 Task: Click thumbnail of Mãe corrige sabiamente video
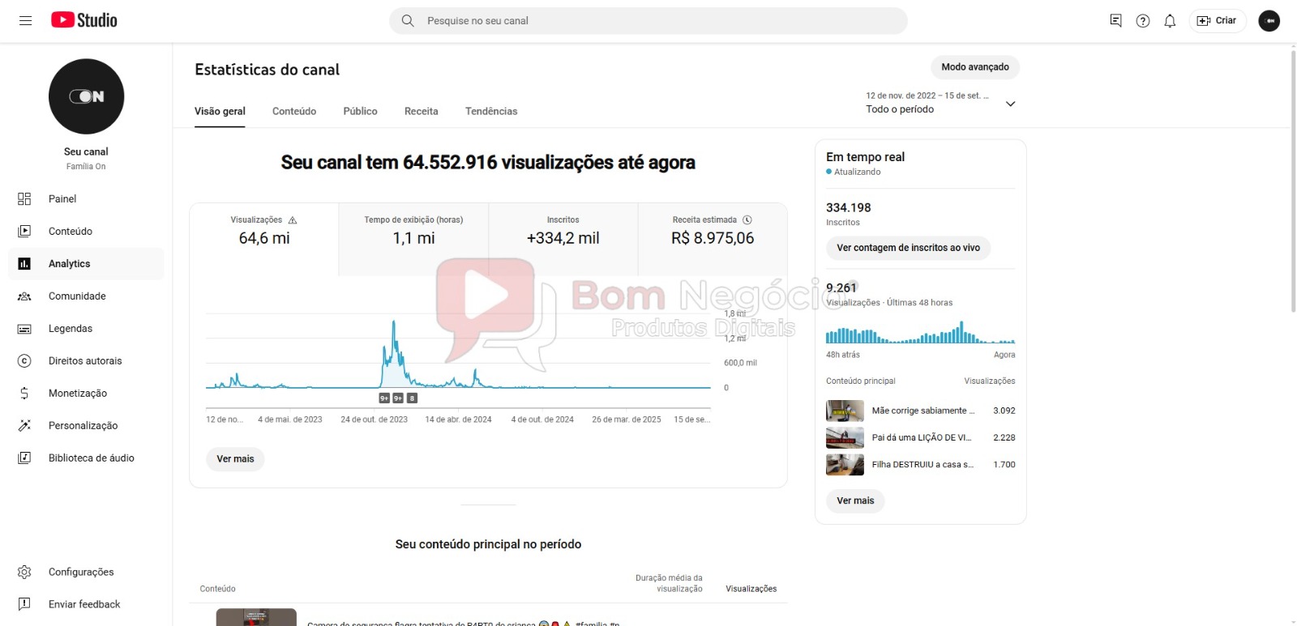(845, 411)
